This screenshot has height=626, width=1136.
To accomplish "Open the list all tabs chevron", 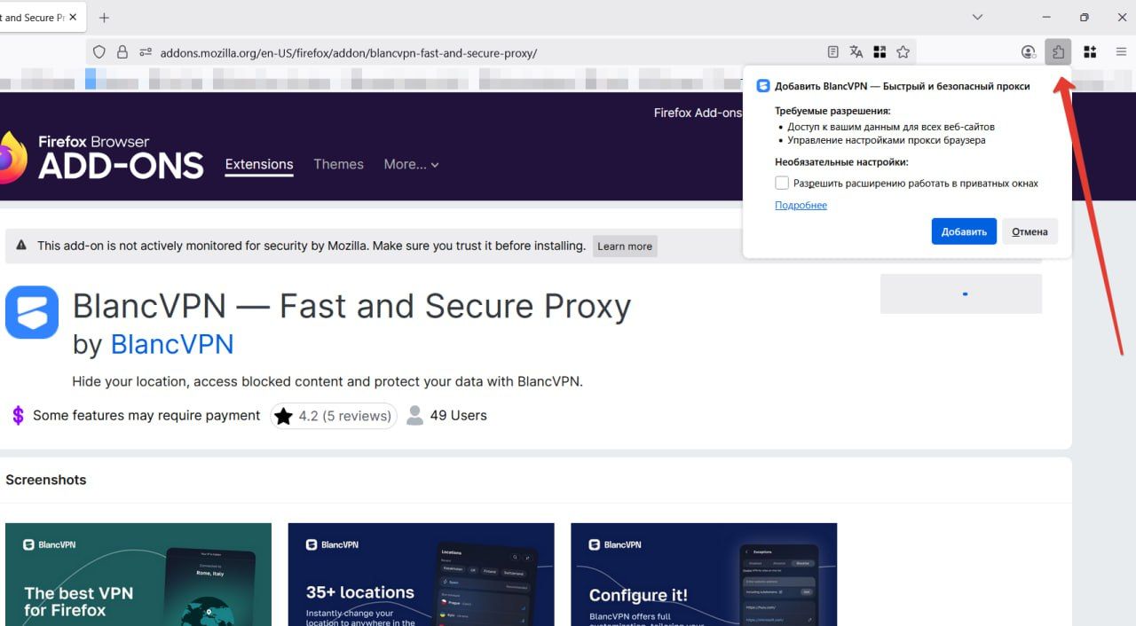I will coord(977,18).
